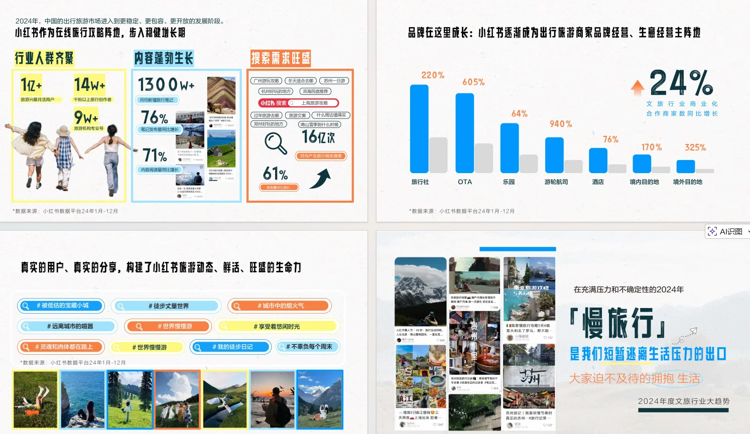Click the 冬天适合去哪 search tag

tap(300, 81)
